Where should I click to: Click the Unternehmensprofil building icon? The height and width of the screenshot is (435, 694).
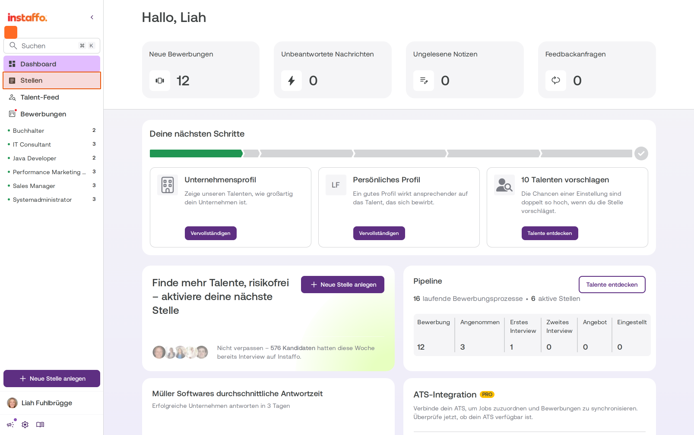coord(168,185)
